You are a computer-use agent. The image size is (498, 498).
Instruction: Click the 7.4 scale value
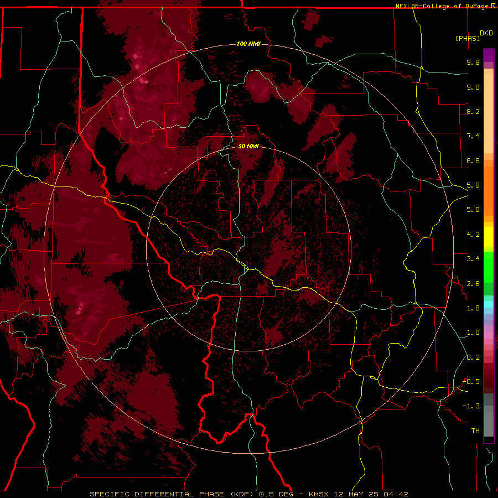[x=473, y=136]
